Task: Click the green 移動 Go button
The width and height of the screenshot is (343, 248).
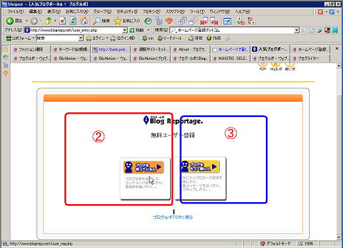Action: (x=137, y=30)
